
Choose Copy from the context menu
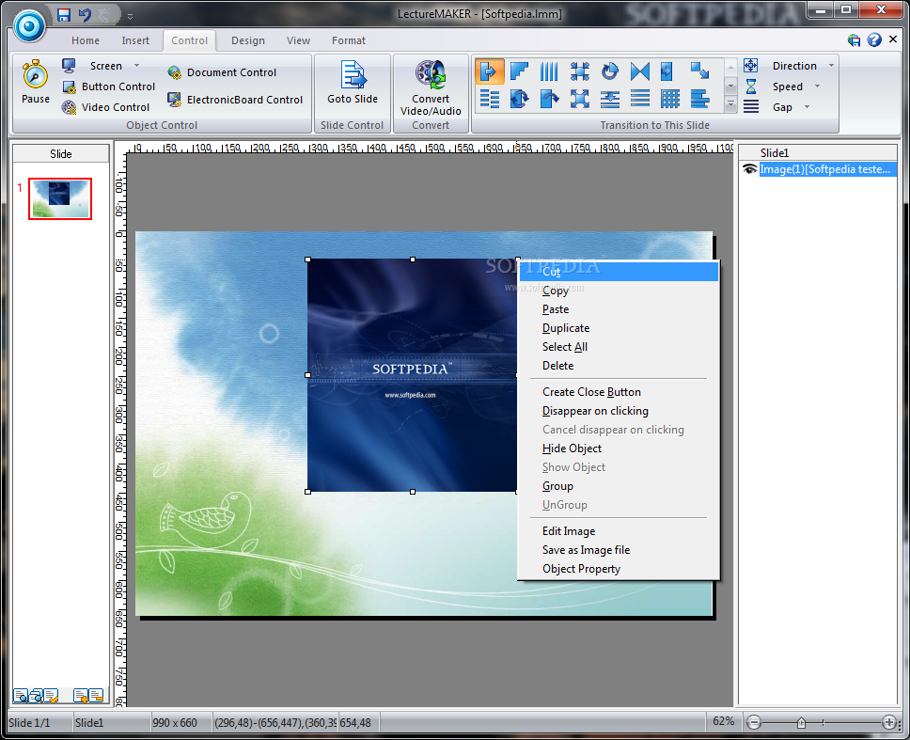coord(619,291)
